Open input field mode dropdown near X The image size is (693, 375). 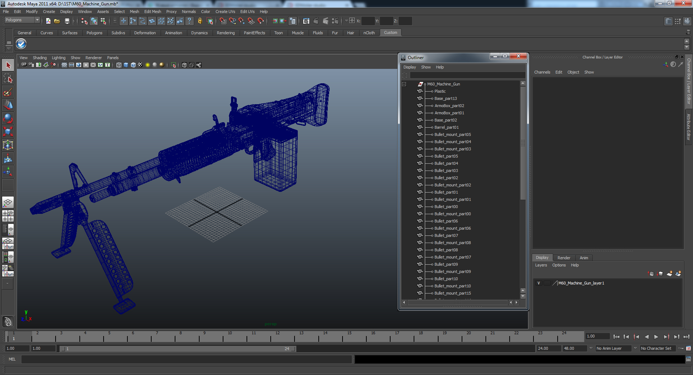pyautogui.click(x=346, y=21)
